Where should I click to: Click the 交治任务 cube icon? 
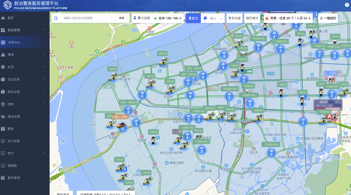tap(3, 79)
